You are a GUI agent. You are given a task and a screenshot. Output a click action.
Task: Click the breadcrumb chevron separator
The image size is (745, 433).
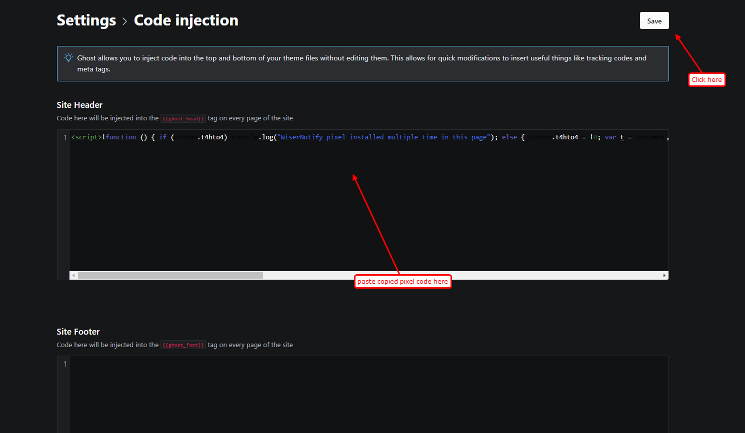124,21
